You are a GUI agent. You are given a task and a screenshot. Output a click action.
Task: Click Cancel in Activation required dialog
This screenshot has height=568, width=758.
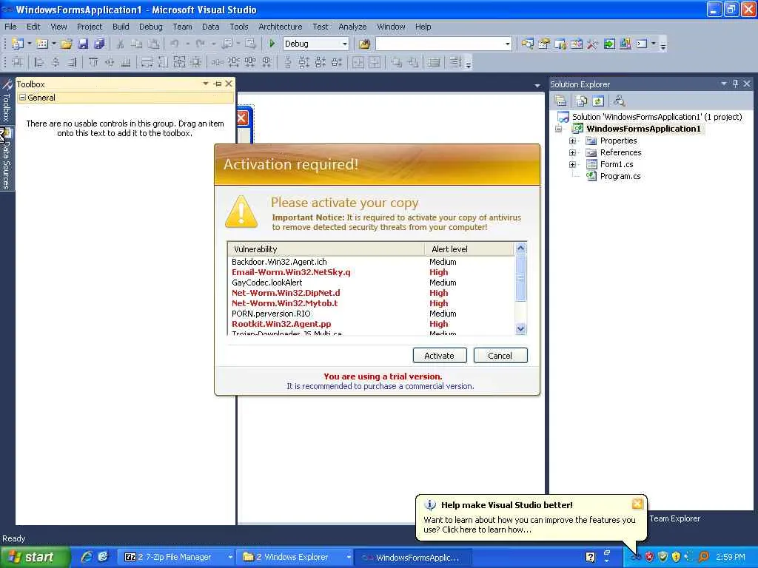tap(500, 356)
